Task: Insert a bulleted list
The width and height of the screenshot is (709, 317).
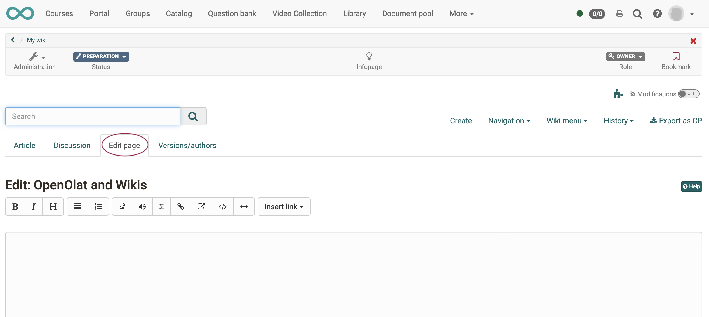Action: click(x=77, y=206)
